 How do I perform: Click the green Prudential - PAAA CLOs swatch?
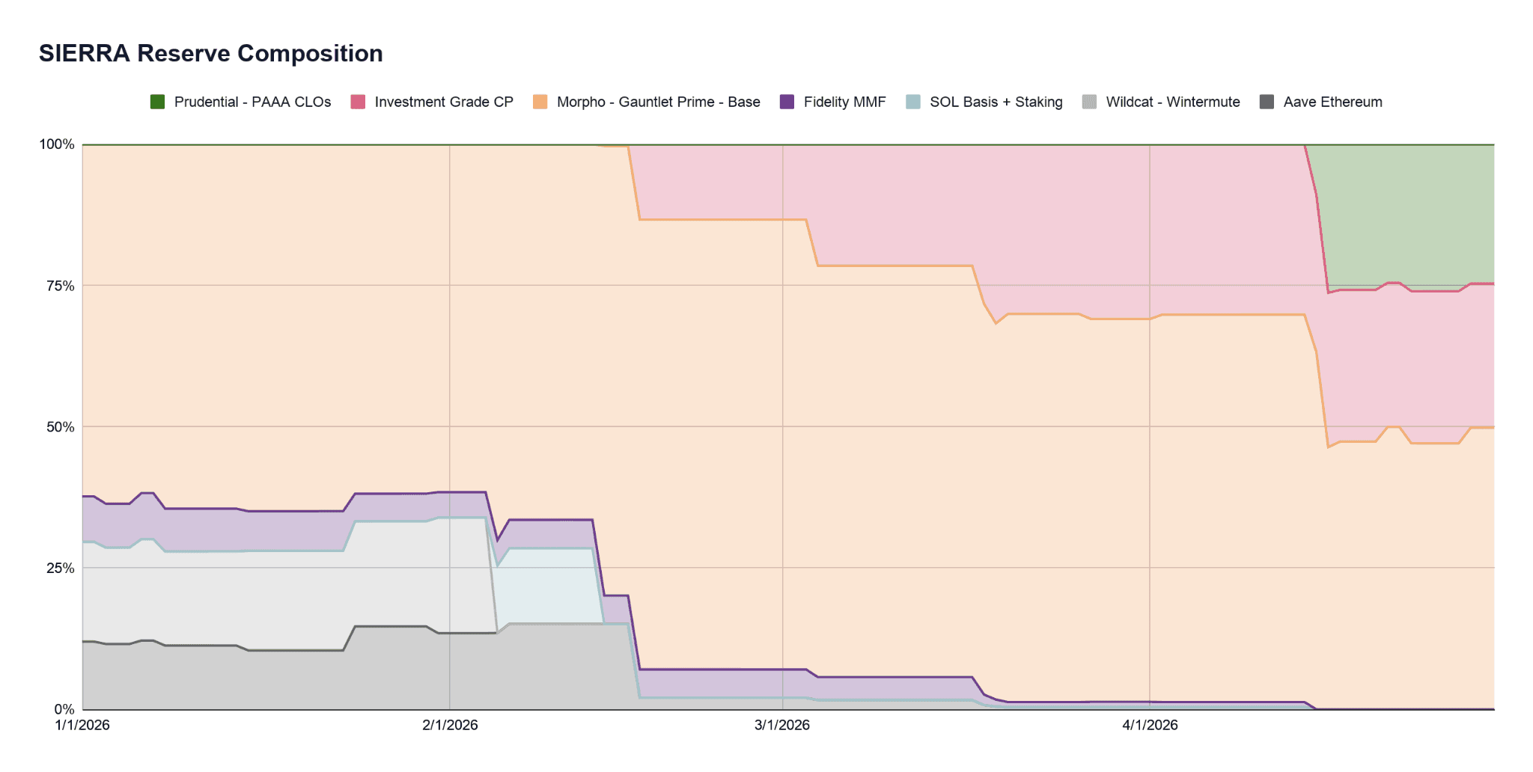157,102
